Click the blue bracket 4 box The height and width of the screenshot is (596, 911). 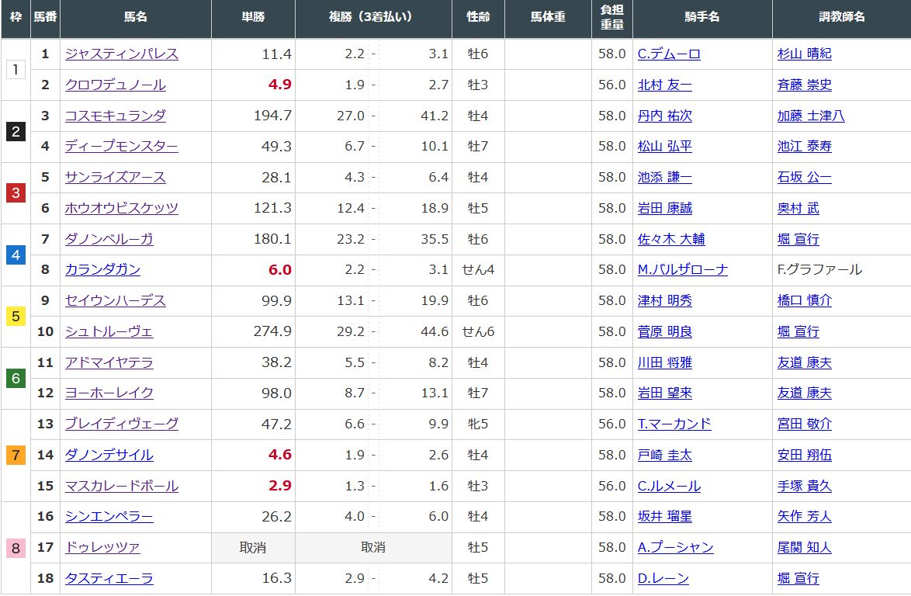tap(16, 255)
